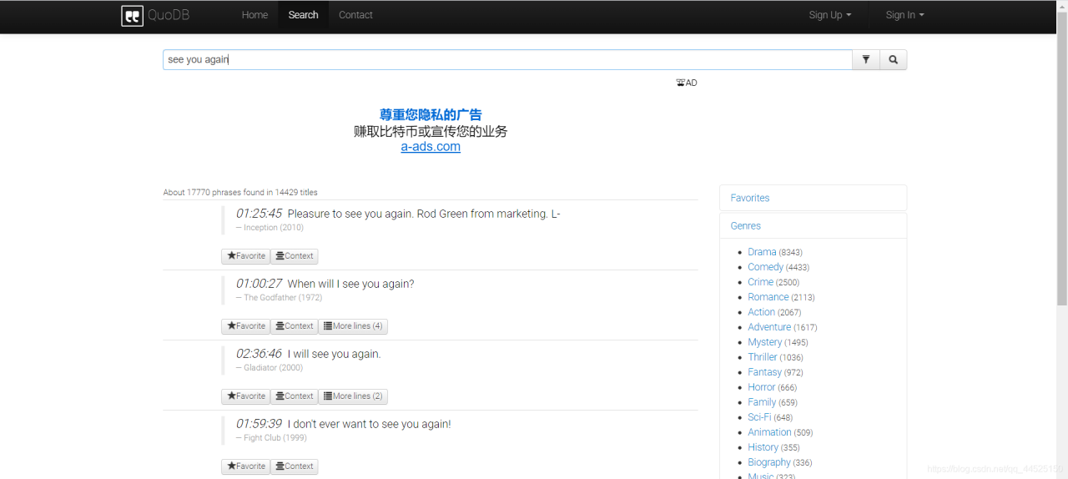Filter by Comedy genre
Viewport: 1068px width, 479px height.
click(x=765, y=267)
